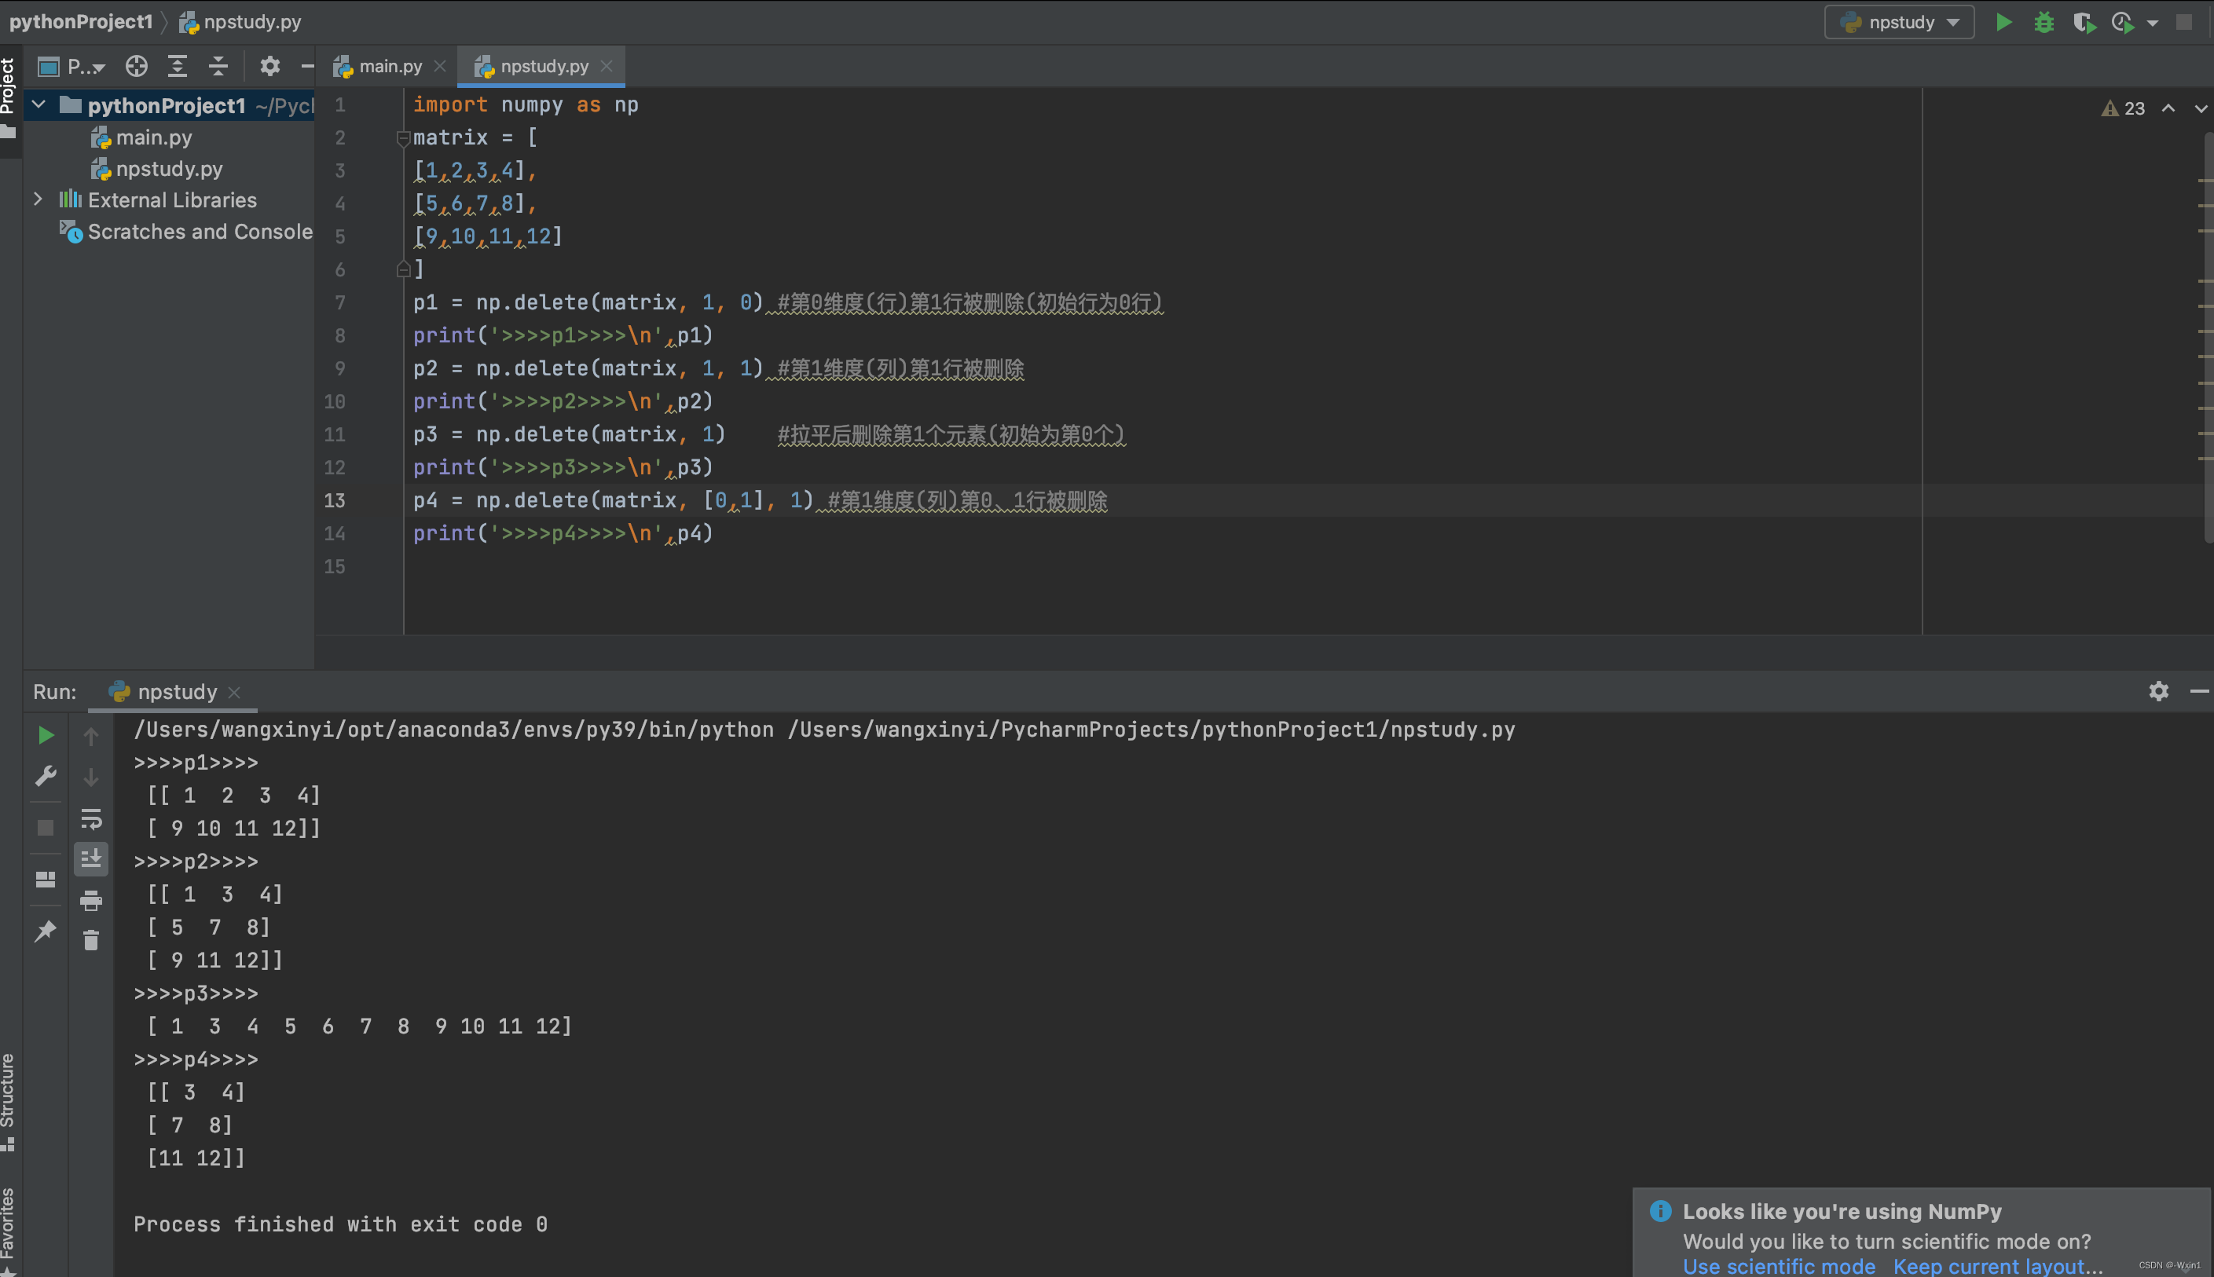Expand External Libraries tree node

tap(38, 200)
